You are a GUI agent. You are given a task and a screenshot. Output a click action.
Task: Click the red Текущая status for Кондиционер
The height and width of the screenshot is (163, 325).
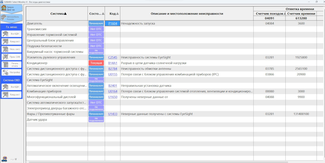click(x=96, y=63)
